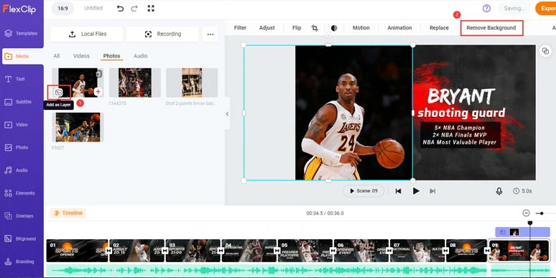
Task: Open the help question mark icon
Action: click(x=486, y=8)
